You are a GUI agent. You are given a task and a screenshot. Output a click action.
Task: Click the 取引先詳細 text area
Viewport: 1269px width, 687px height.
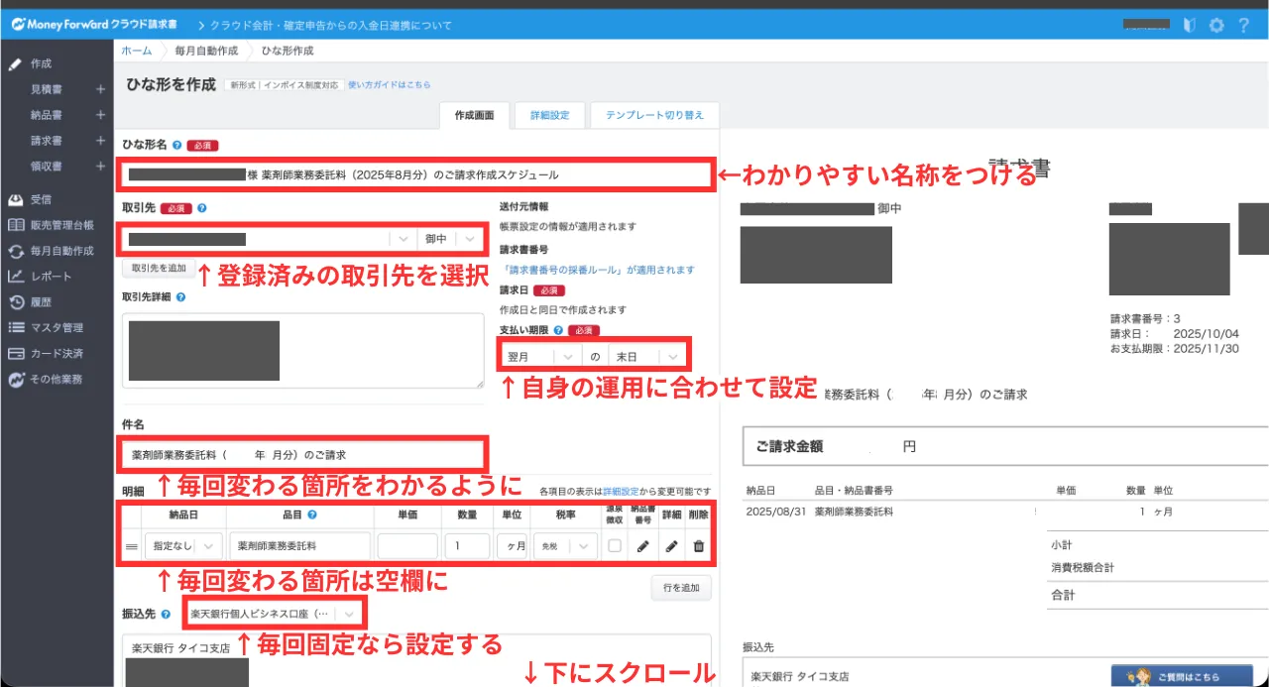303,350
